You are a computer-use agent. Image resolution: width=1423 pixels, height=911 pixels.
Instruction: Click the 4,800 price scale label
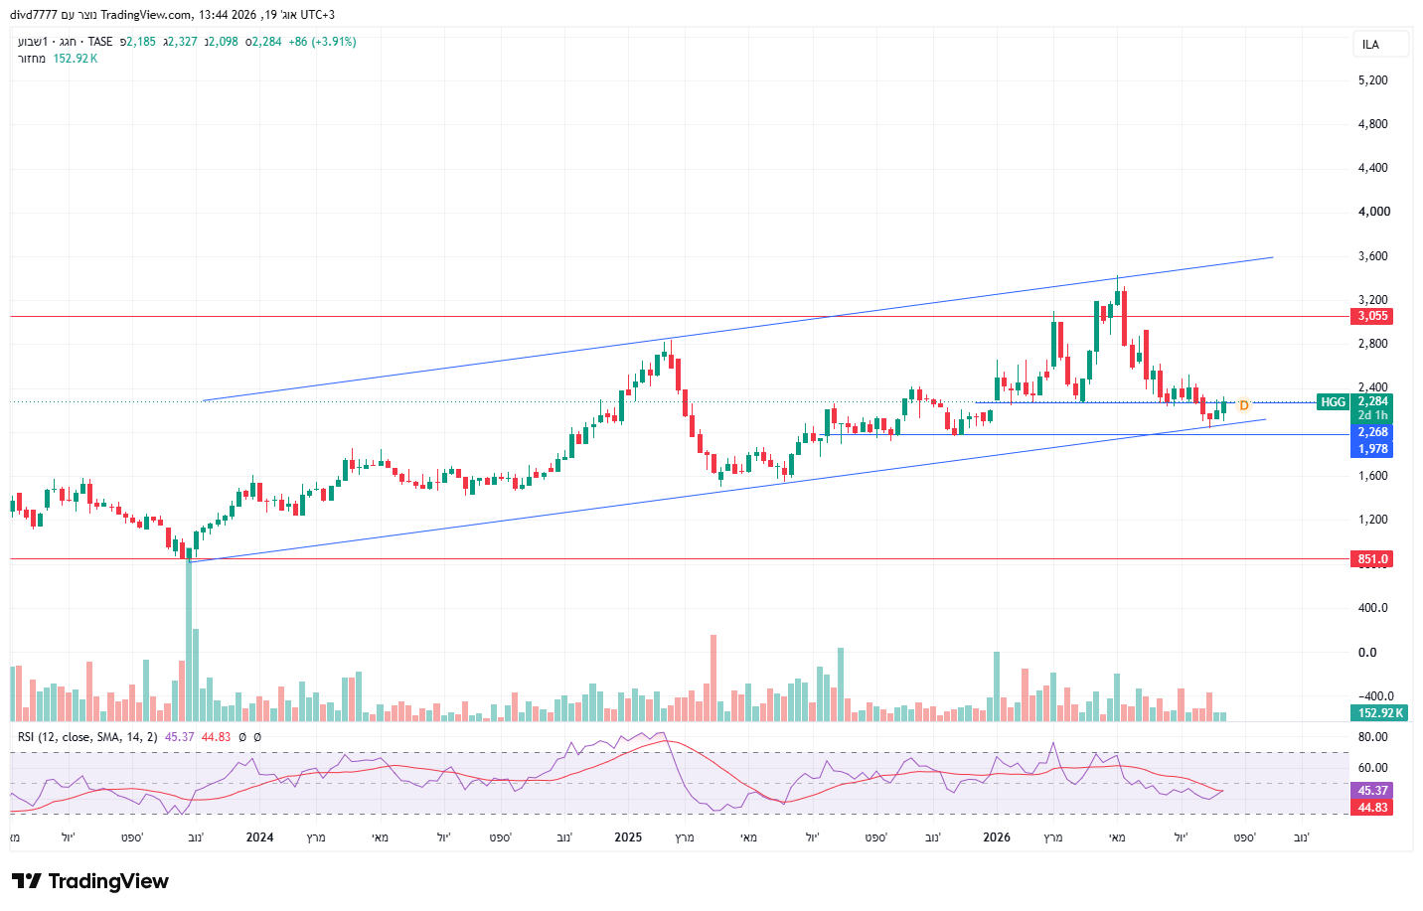(1372, 124)
